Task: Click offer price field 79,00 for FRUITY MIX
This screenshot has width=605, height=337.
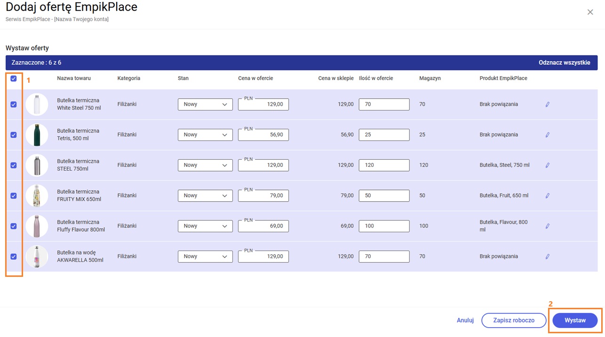Action: (x=263, y=196)
